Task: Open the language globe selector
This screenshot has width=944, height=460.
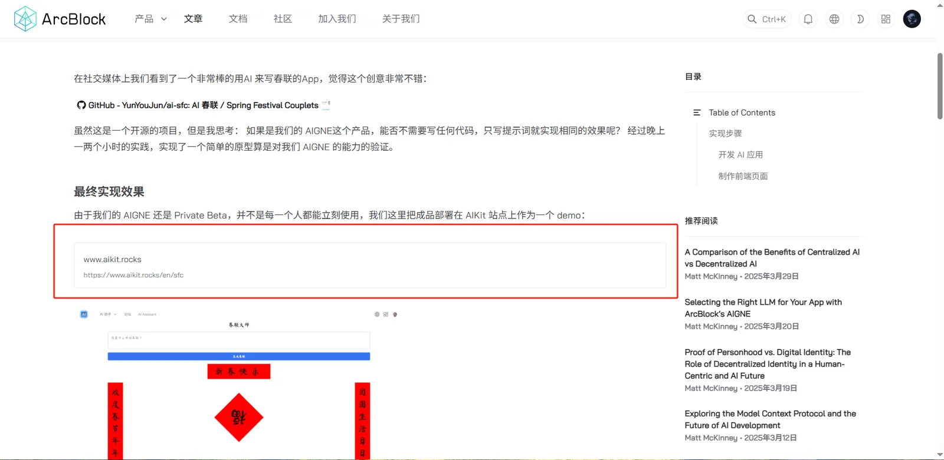Action: (834, 19)
